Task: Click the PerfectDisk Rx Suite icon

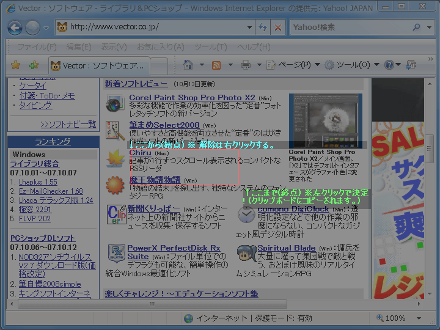Action: coord(117,253)
